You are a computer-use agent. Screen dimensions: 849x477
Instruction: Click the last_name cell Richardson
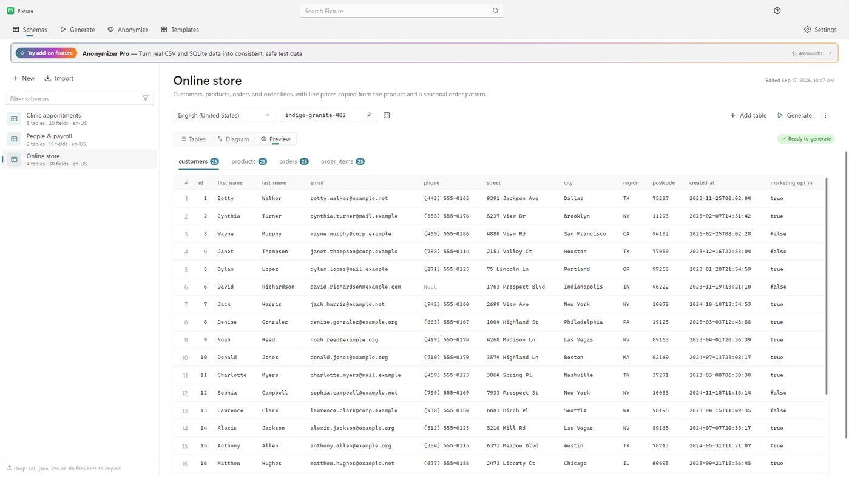pos(278,287)
